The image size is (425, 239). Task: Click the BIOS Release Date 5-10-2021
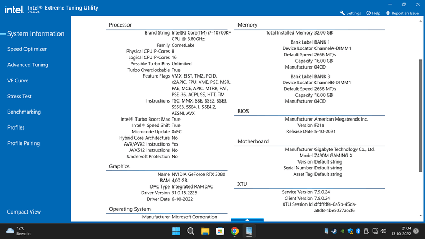point(325,131)
